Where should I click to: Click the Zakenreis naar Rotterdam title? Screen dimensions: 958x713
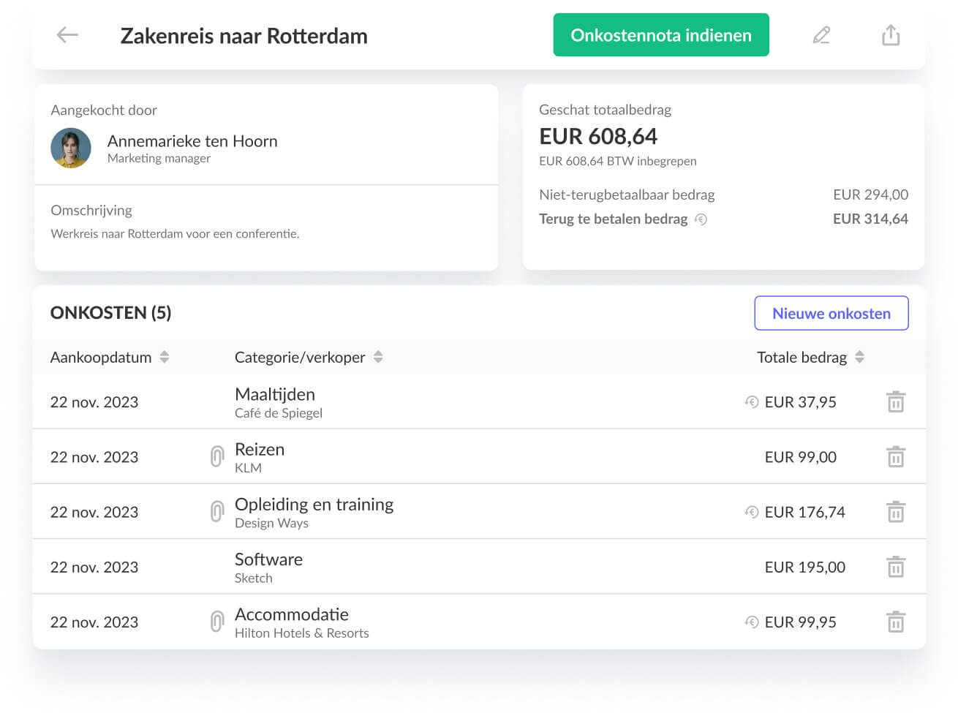tap(244, 36)
